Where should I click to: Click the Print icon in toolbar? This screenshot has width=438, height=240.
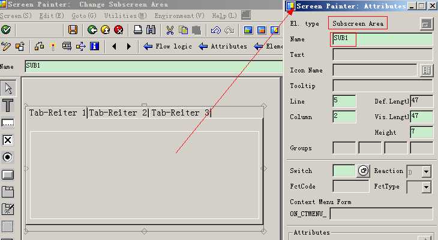(137, 29)
